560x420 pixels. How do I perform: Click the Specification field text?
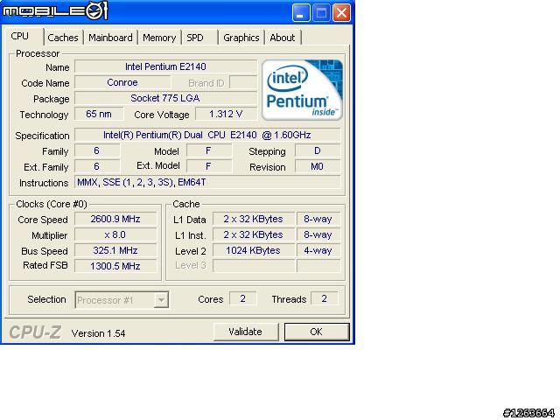(207, 135)
